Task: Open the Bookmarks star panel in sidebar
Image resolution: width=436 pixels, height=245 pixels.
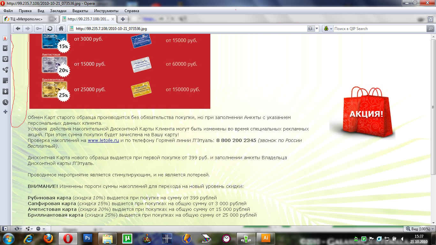Action: click(x=5, y=48)
